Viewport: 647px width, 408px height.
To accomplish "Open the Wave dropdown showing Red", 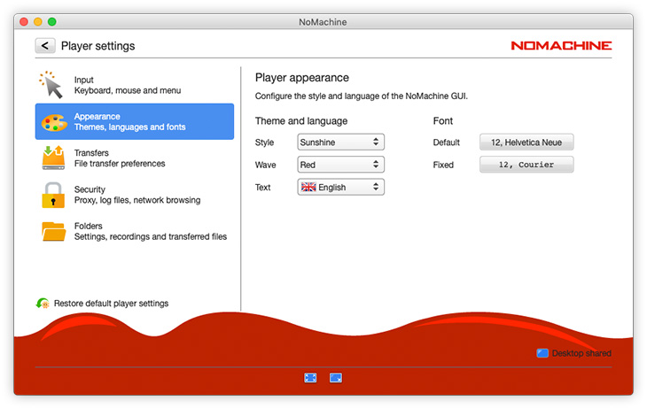I will pos(340,165).
